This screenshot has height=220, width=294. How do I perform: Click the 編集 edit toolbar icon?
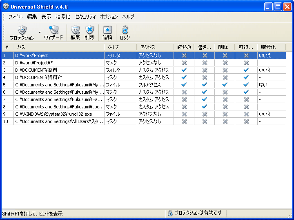coord(75,30)
